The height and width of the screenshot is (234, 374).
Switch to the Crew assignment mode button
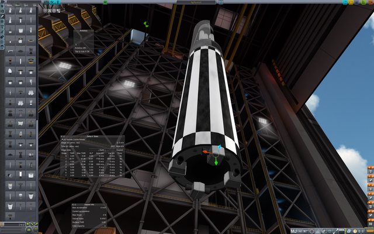click(57, 2)
